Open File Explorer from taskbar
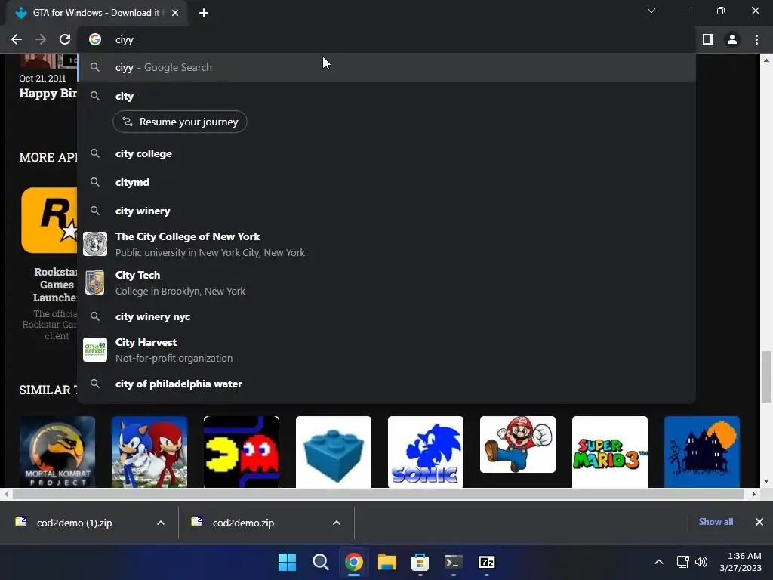This screenshot has width=773, height=580. (387, 562)
